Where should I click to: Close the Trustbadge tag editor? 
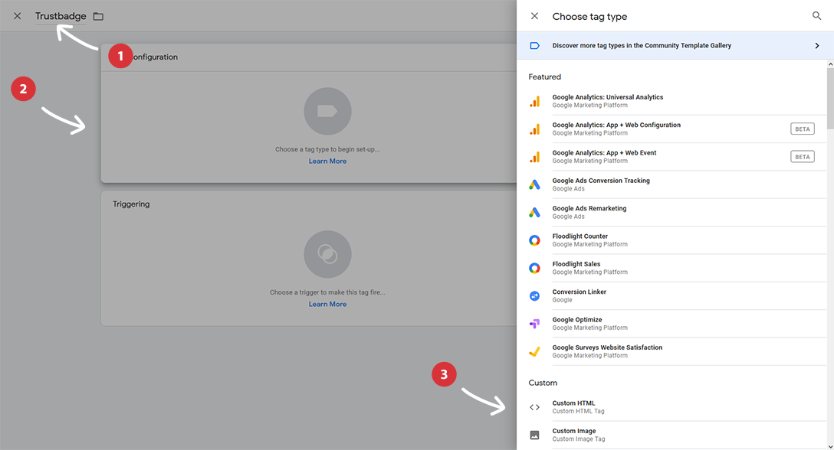pyautogui.click(x=18, y=16)
